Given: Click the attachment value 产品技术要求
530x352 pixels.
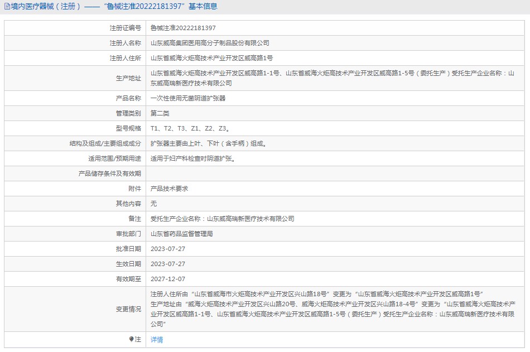Looking at the screenshot, I should coord(170,189).
